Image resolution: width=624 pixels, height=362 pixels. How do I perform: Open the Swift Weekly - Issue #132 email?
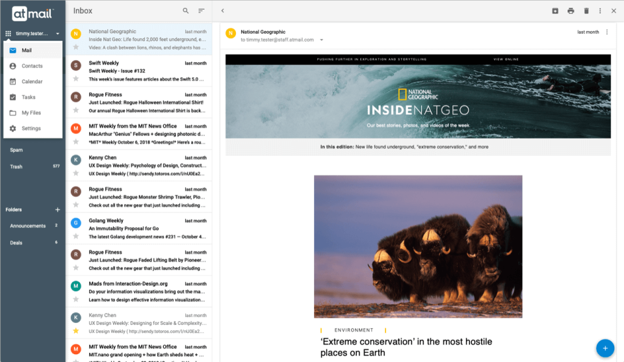[139, 71]
